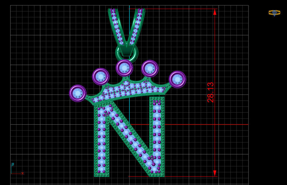Click the 28.13 dimension value
The width and height of the screenshot is (287, 185).
[x=210, y=92]
